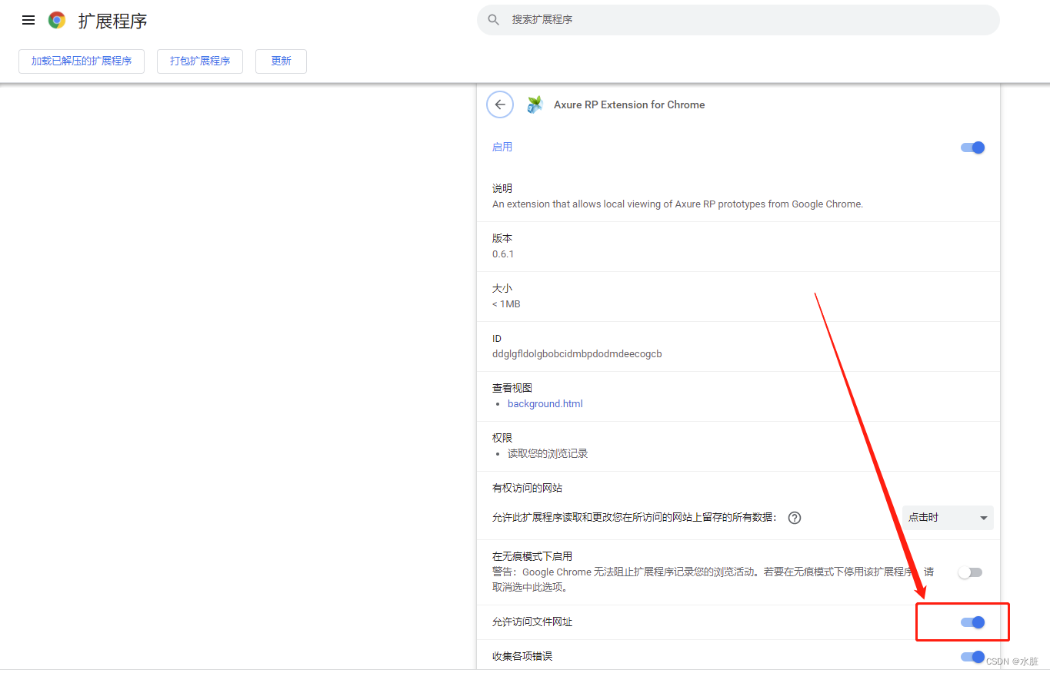Open the hamburger main menu
Screen dimensions: 1050x673
[28, 21]
